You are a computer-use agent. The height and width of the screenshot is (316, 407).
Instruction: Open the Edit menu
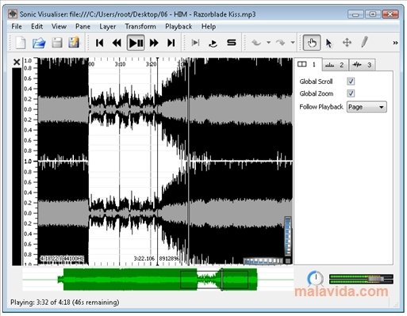click(36, 26)
